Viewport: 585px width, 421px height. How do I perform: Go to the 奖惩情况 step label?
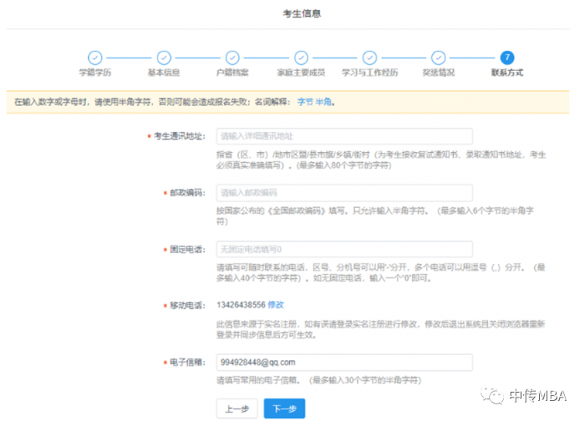coord(438,73)
